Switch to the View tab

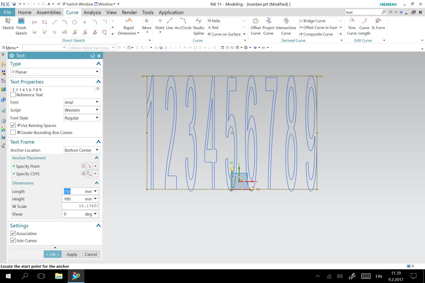[x=111, y=12]
